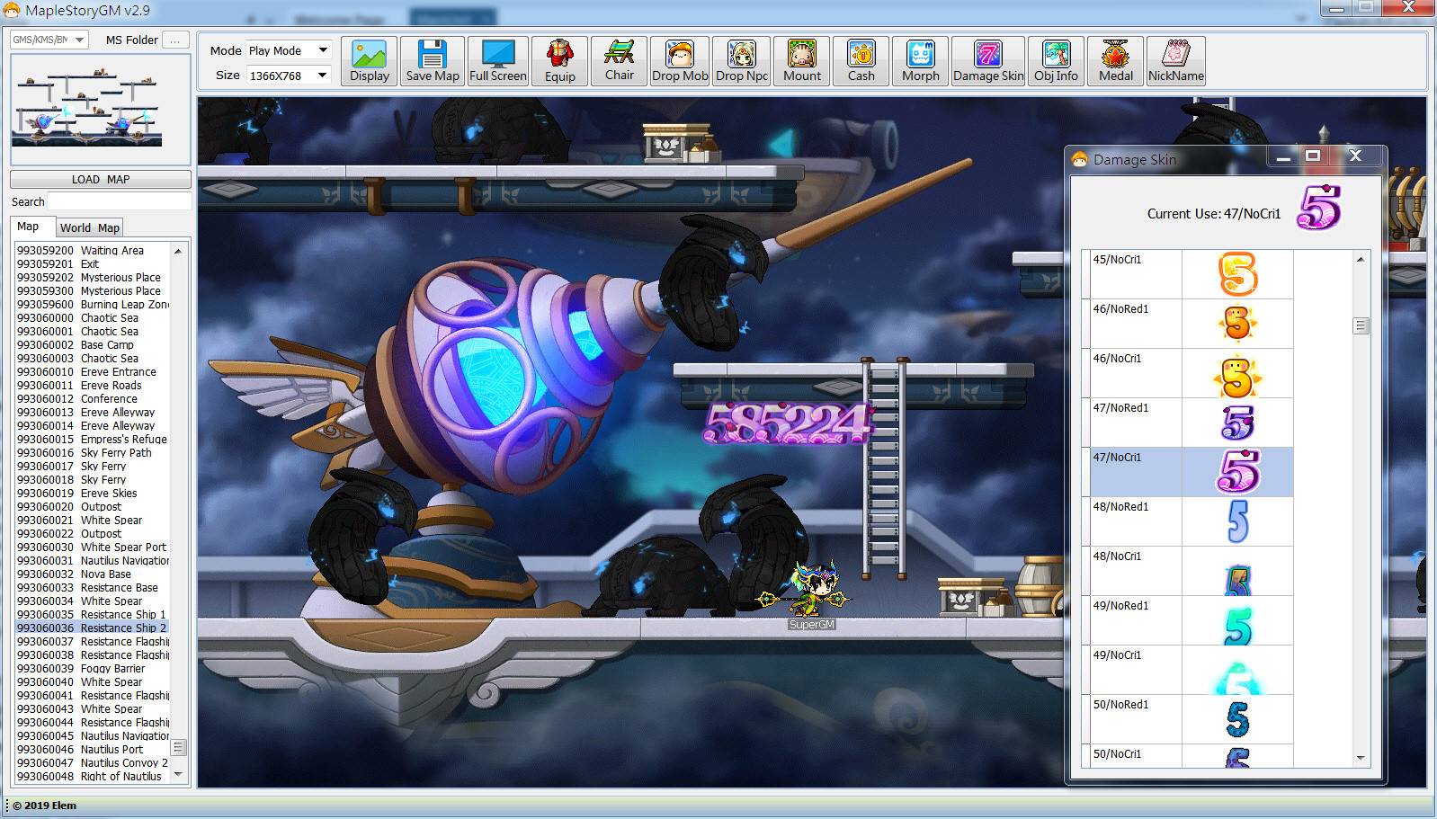Open the Chair tool
Image resolution: width=1437 pixels, height=819 pixels.
(x=619, y=61)
